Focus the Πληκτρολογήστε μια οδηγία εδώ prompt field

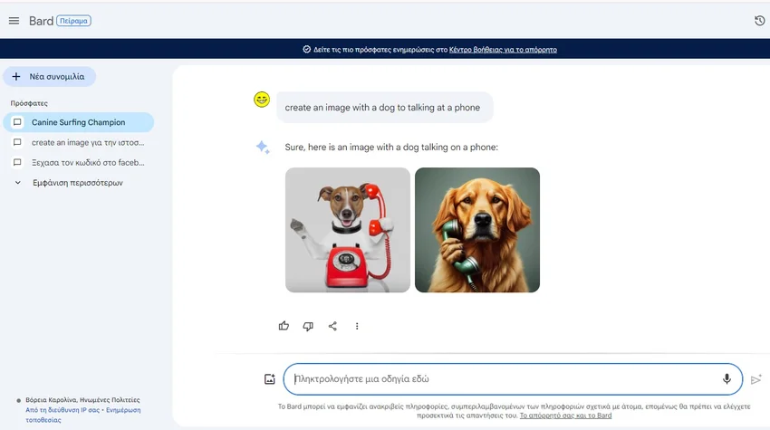point(503,379)
